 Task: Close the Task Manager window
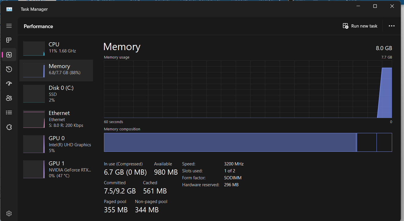pos(392,6)
